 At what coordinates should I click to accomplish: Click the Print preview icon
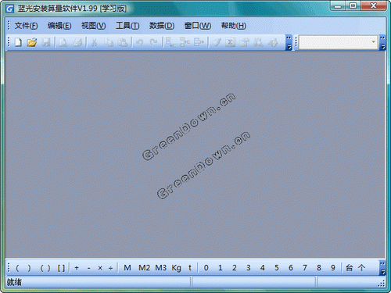(63, 42)
